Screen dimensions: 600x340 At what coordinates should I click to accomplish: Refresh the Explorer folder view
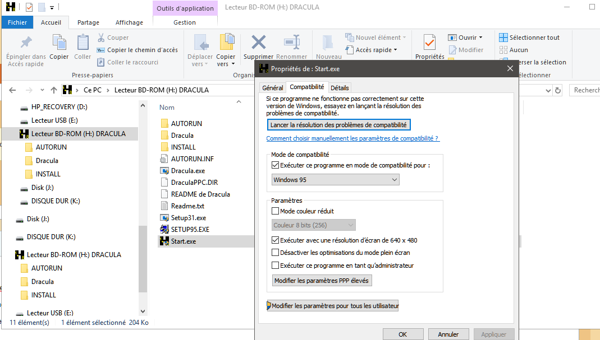pyautogui.click(x=558, y=91)
